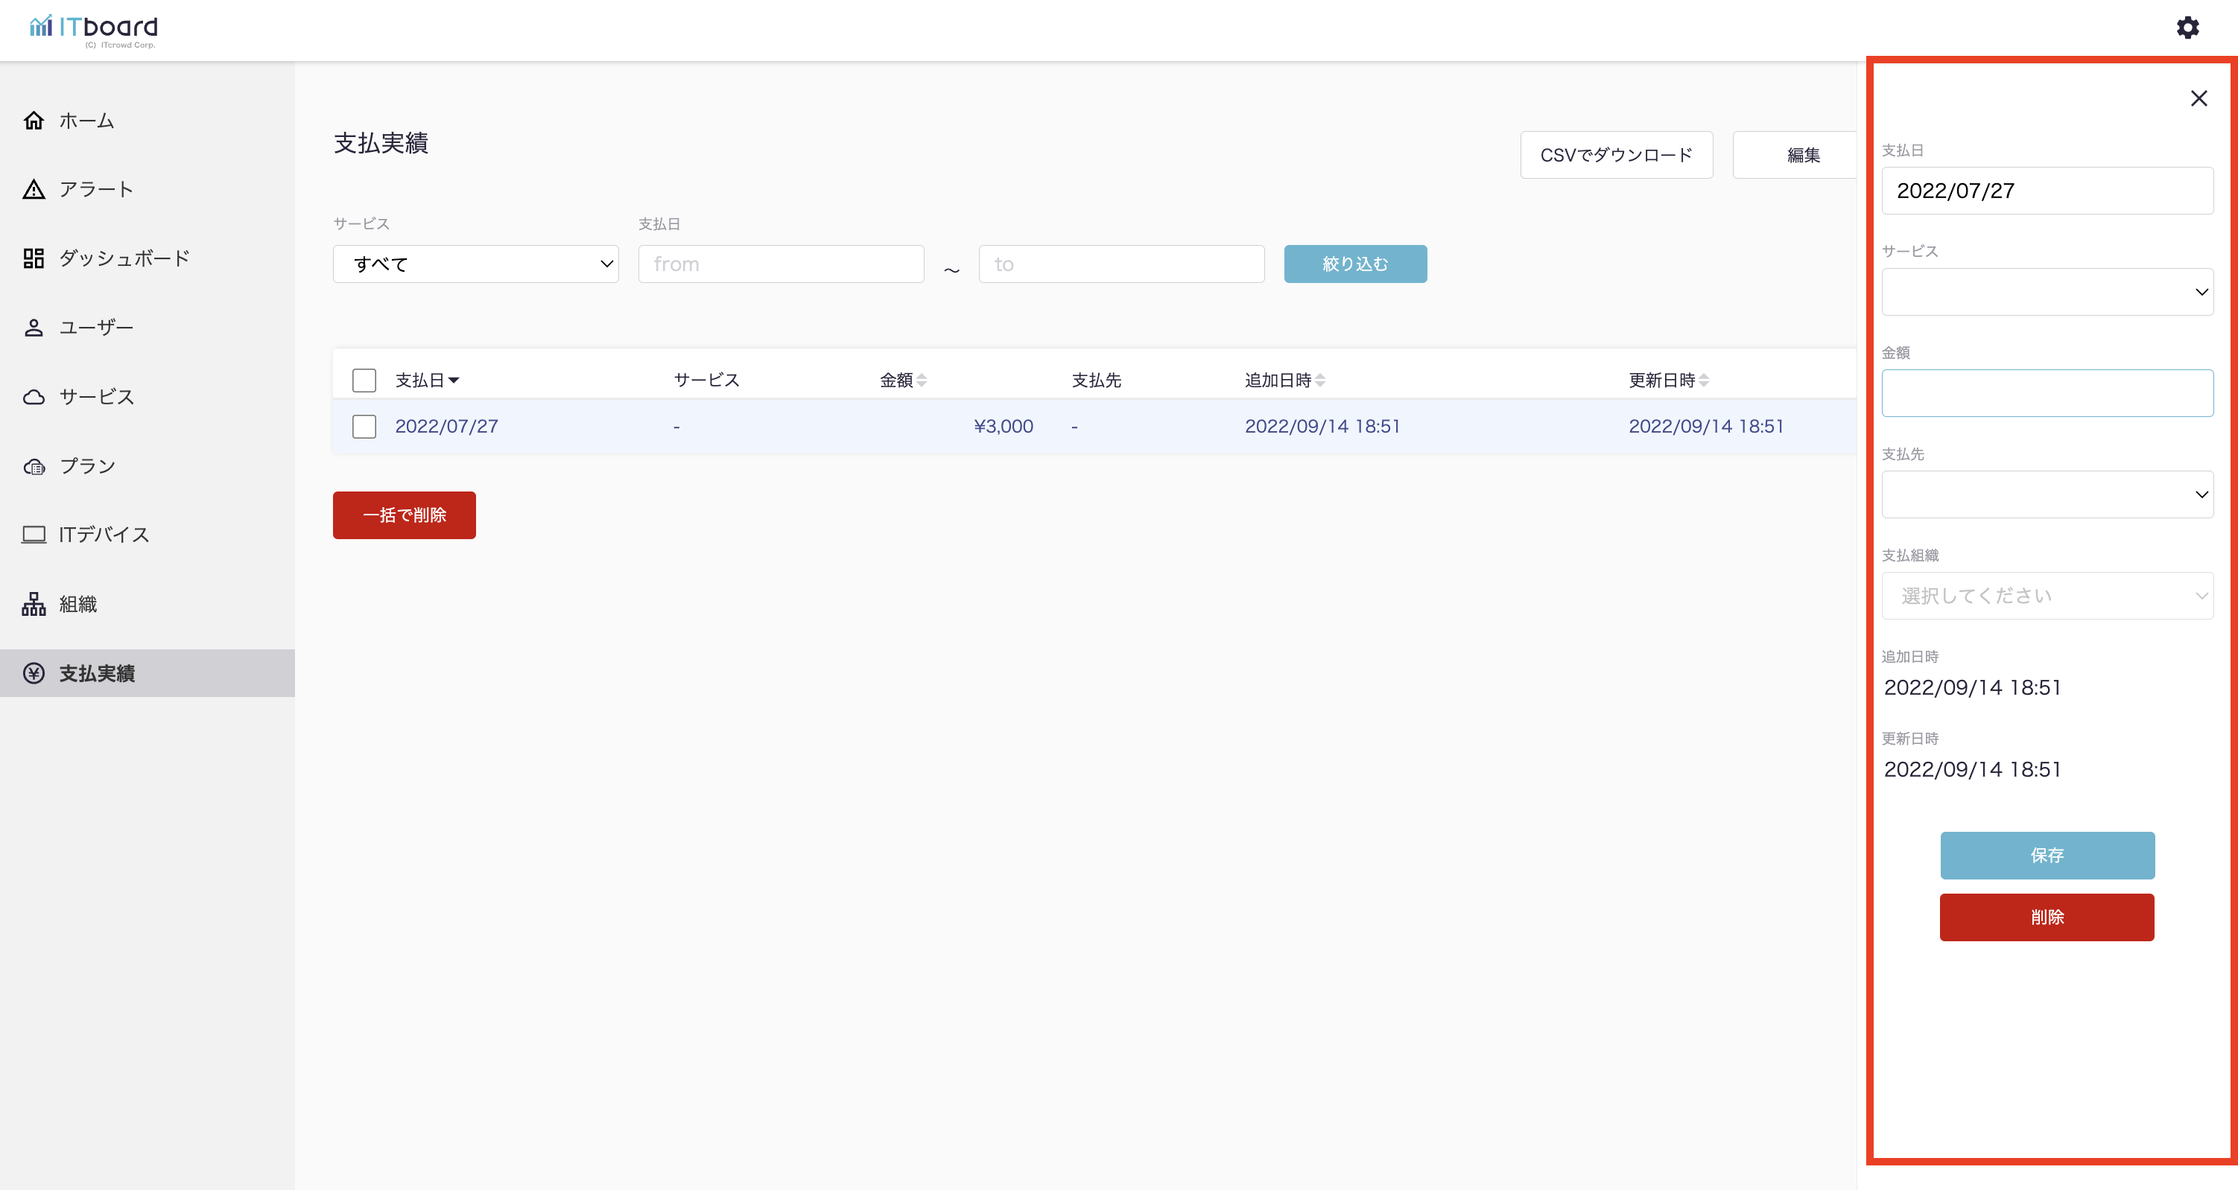Open the IT device laptop icon
Image resolution: width=2238 pixels, height=1190 pixels.
tap(34, 534)
